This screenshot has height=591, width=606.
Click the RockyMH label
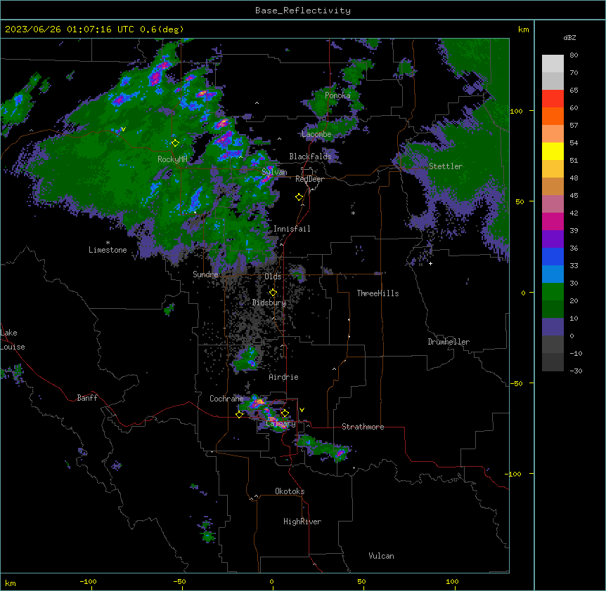172,159
